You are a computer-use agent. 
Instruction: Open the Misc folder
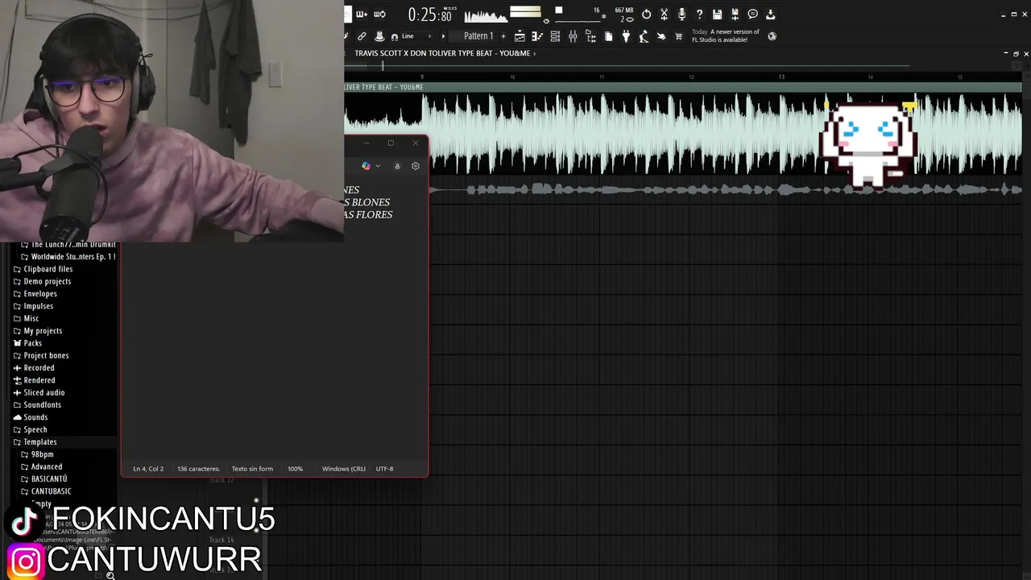[26, 318]
